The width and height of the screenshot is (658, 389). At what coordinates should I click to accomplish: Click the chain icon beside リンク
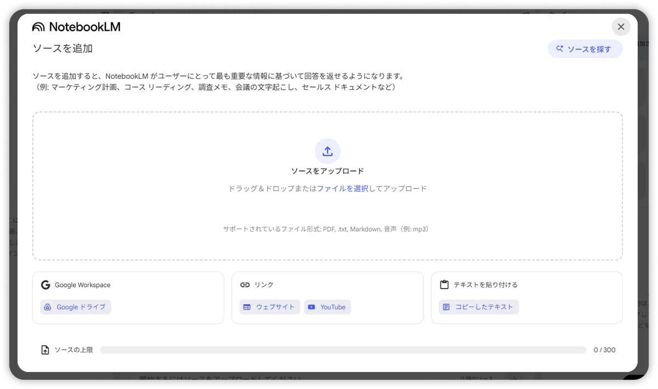(x=245, y=285)
